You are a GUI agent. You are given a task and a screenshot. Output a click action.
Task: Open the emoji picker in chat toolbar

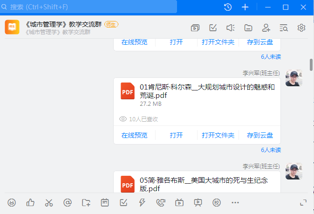[x=12, y=202]
